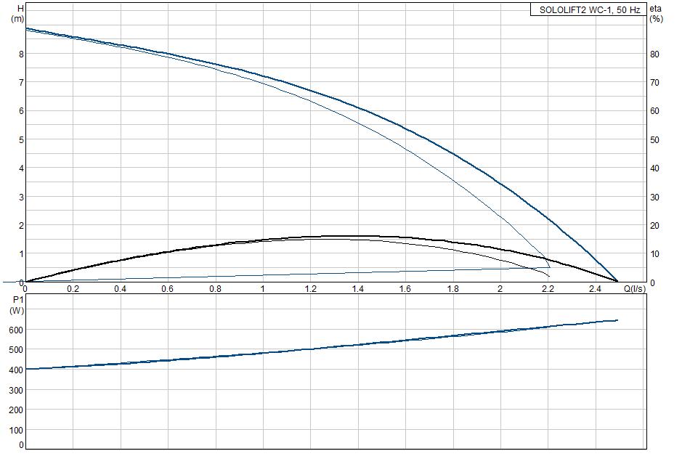Click the 80 tick on eta axis
The width and height of the screenshot is (690, 472).
point(654,54)
